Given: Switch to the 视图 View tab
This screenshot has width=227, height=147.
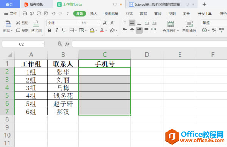Looking at the screenshot, I should pyautogui.click(x=172, y=14).
